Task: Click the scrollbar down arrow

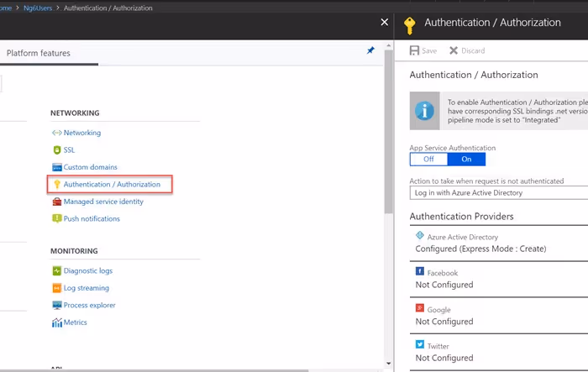Action: tap(388, 364)
